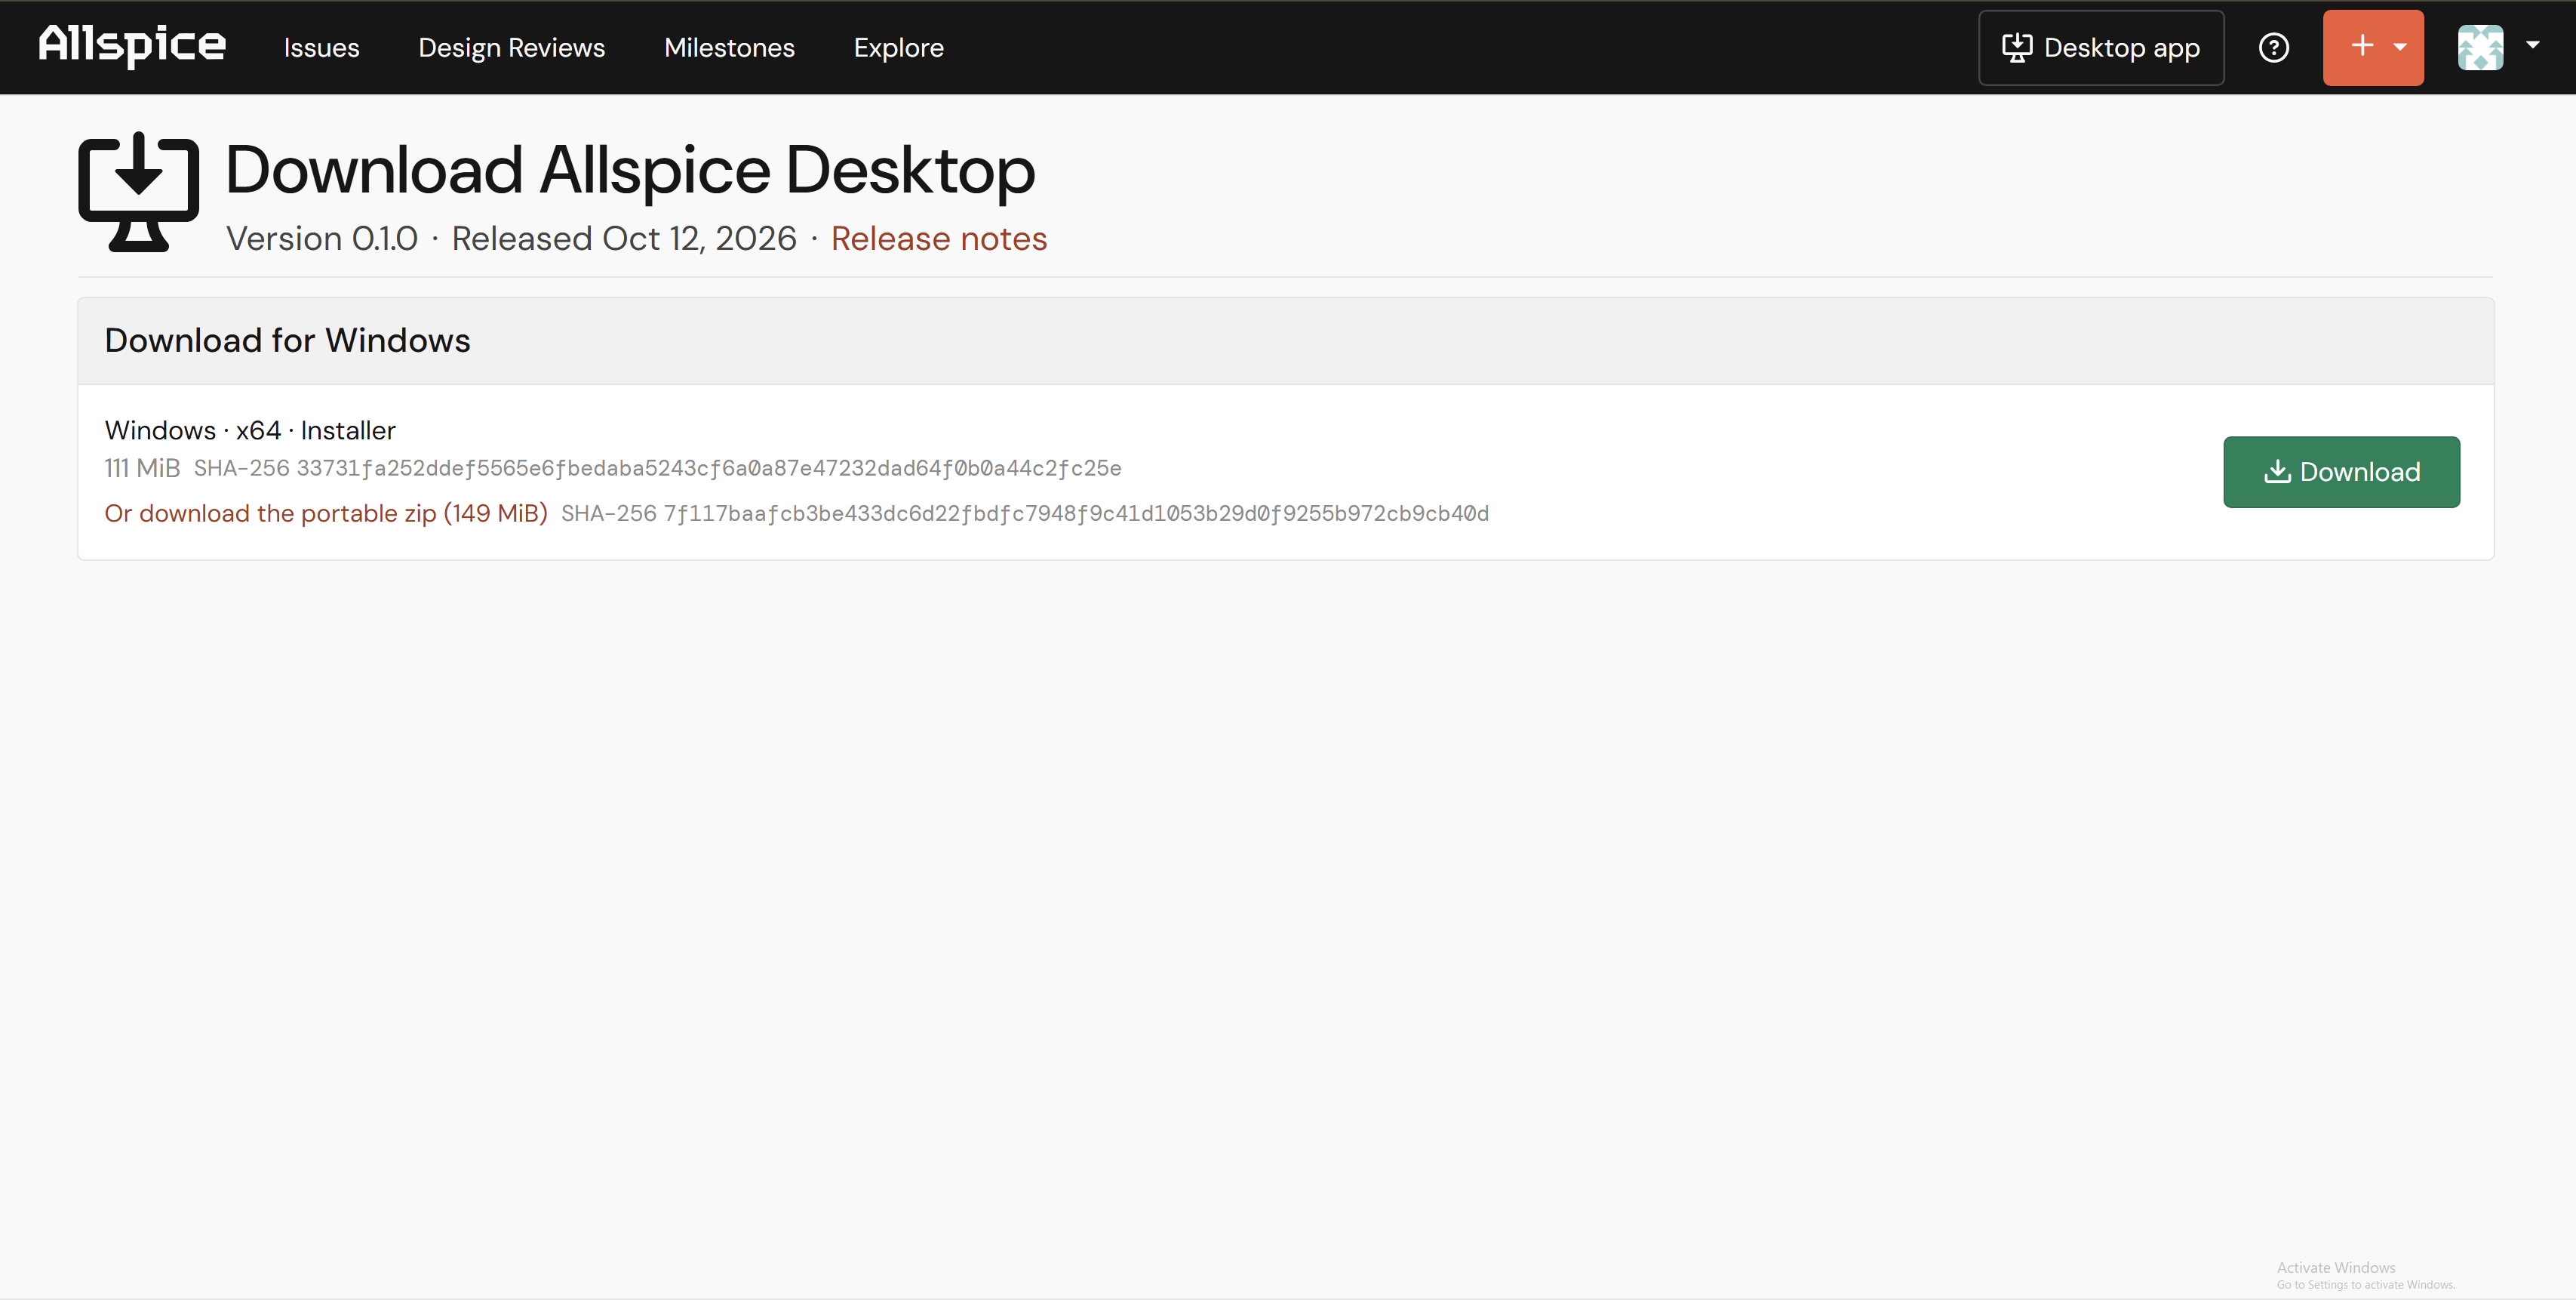Click the orange plus create button
The image size is (2576, 1300).
click(2373, 47)
